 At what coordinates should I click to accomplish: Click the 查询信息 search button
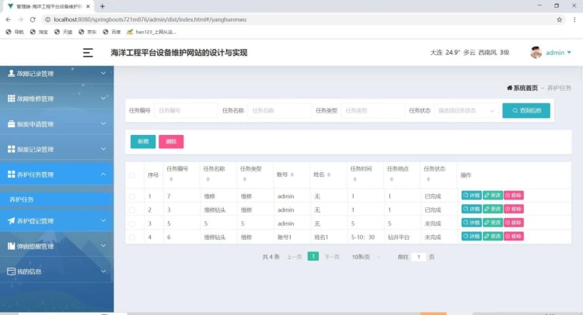(526, 111)
